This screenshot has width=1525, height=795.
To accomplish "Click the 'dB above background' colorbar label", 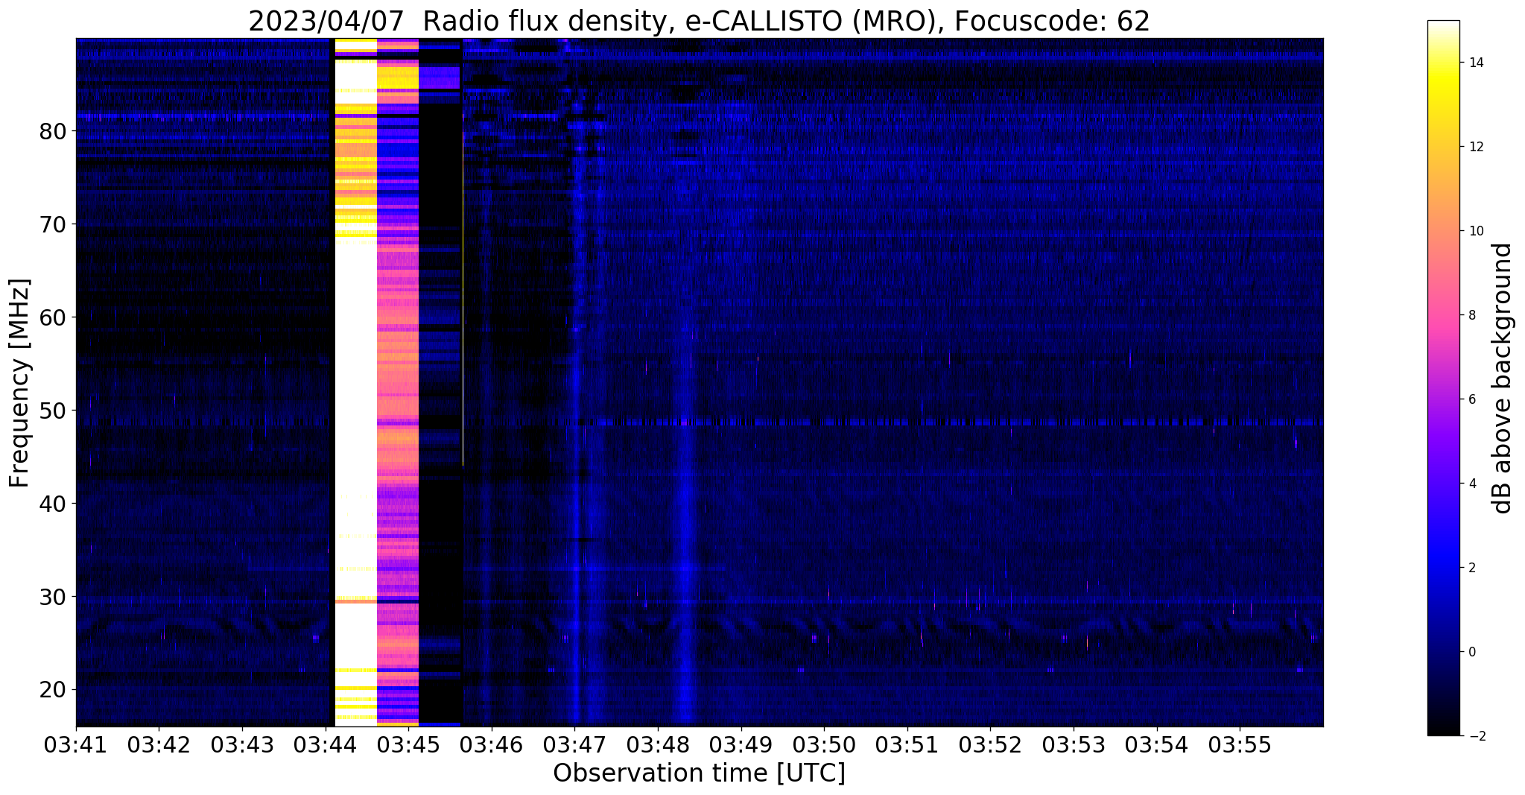I will pyautogui.click(x=1503, y=378).
